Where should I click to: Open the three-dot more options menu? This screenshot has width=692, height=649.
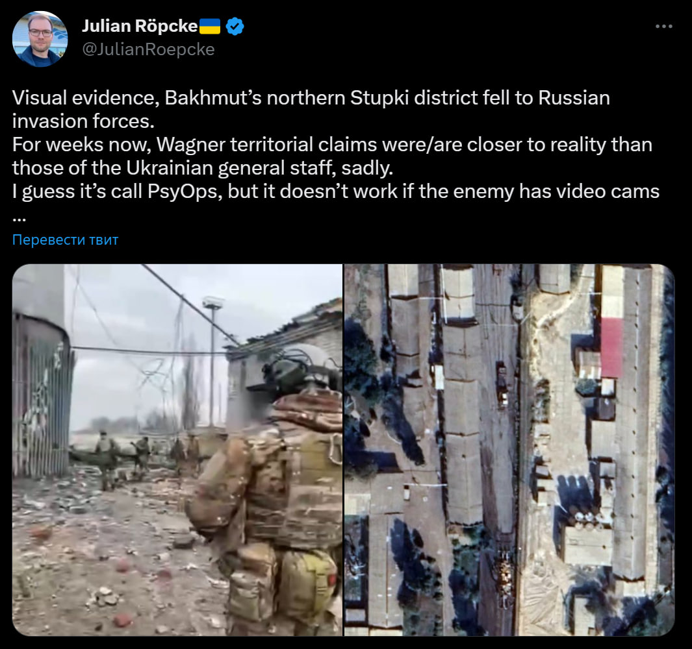663,27
